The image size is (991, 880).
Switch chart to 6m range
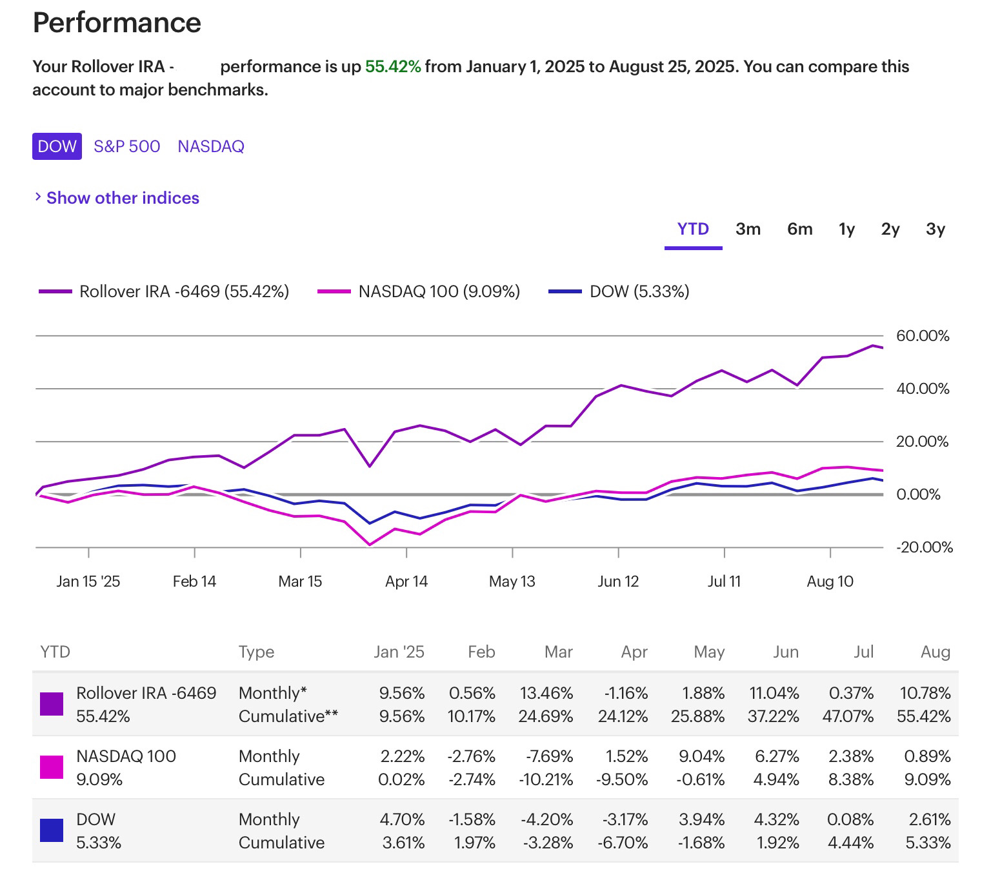(799, 229)
